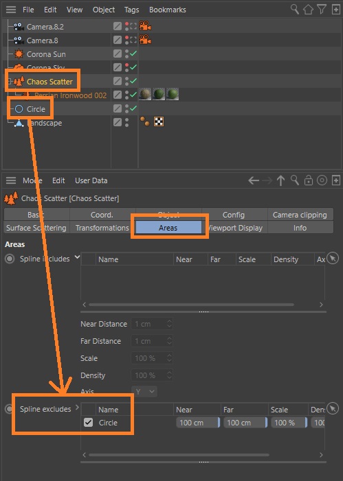The height and width of the screenshot is (481, 343).
Task: Open the Config tab
Action: click(234, 215)
